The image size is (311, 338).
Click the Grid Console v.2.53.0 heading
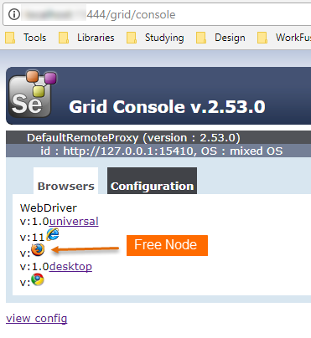click(x=167, y=107)
